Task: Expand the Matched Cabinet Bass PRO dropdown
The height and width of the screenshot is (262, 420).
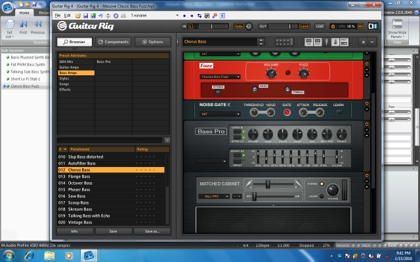Action: click(214, 196)
